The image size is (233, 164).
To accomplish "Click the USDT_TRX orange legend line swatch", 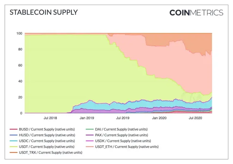I will tap(14, 152).
